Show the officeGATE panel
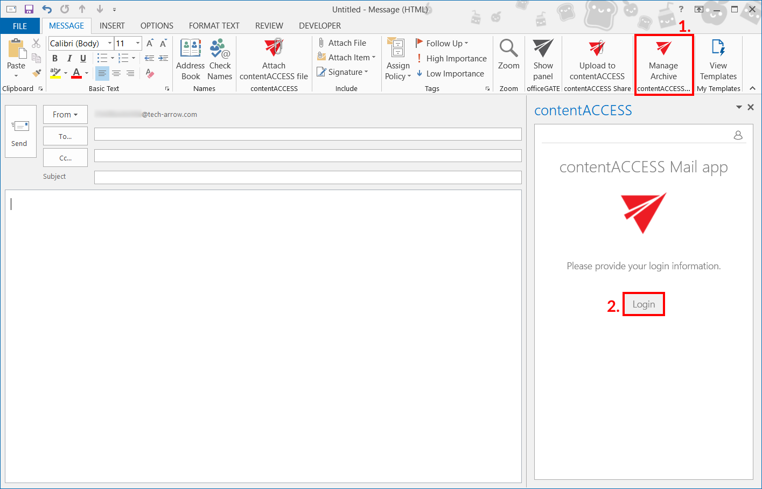The width and height of the screenshot is (762, 489). pos(543,59)
